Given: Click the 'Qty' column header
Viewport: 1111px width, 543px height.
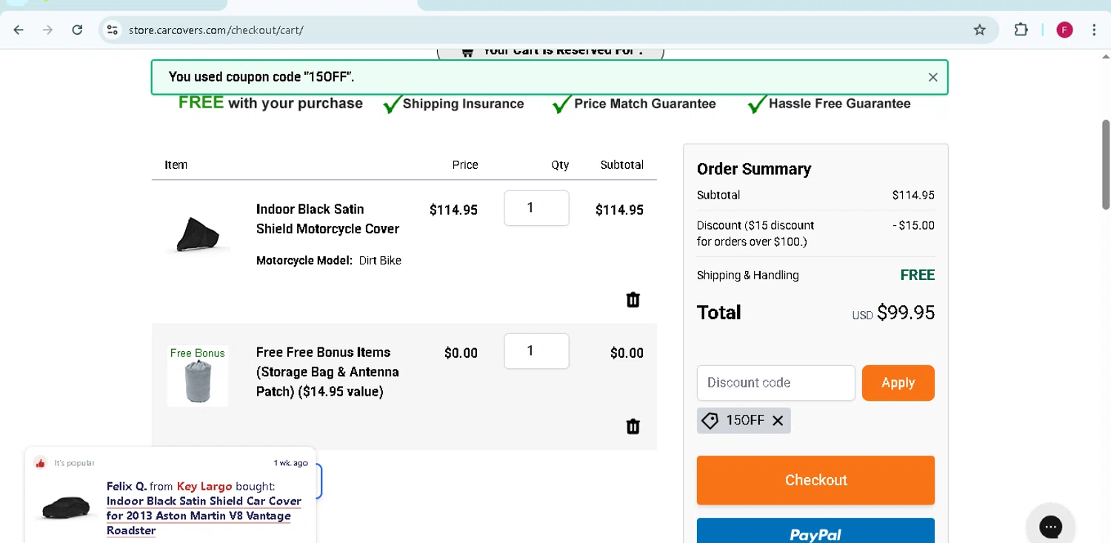Looking at the screenshot, I should [560, 164].
